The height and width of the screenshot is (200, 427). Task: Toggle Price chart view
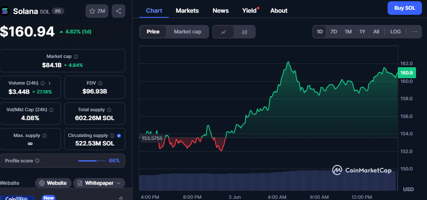[153, 32]
